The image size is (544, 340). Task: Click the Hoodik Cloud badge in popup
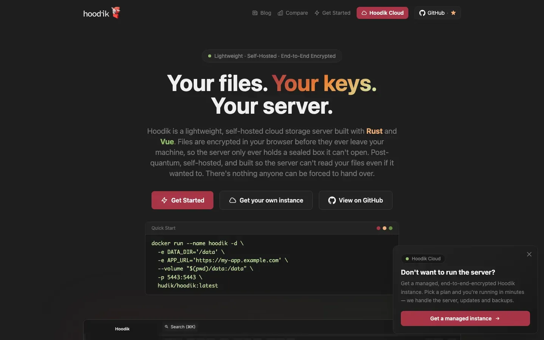423,259
